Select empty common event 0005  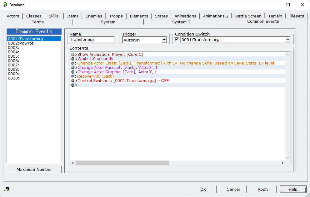pyautogui.click(x=34, y=56)
